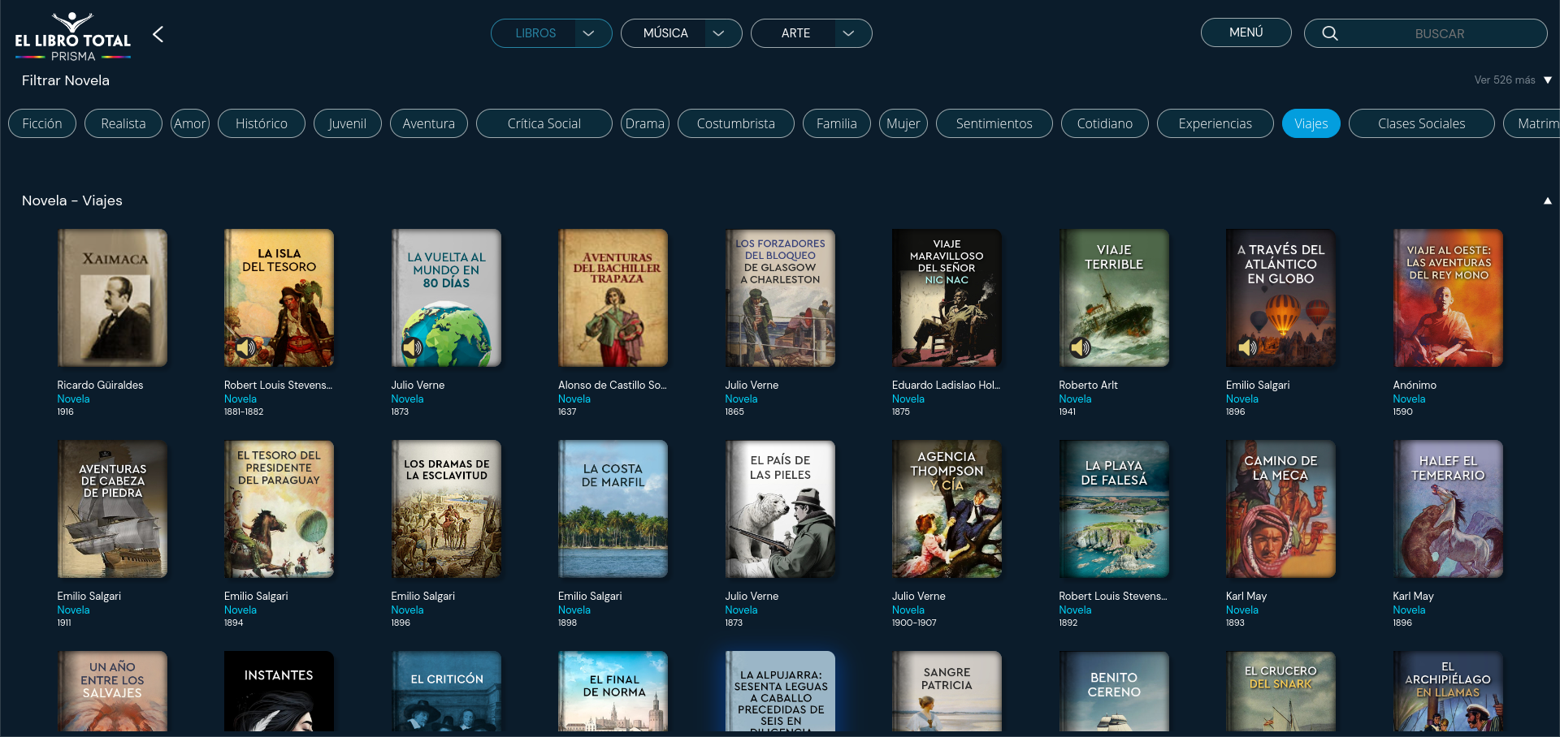Open the LIBROS dropdown
The image size is (1560, 737).
pyautogui.click(x=587, y=33)
